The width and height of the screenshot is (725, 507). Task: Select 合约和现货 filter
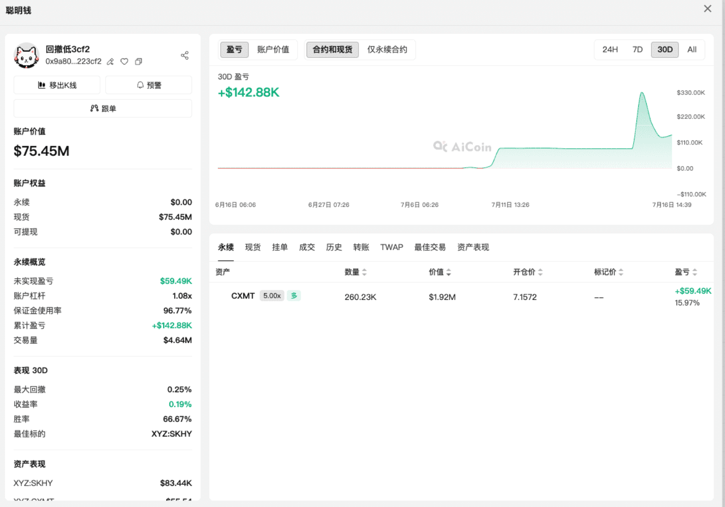(x=333, y=50)
